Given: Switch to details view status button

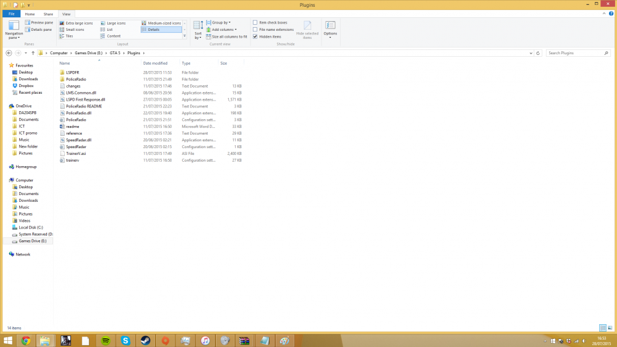Looking at the screenshot, I should point(602,328).
